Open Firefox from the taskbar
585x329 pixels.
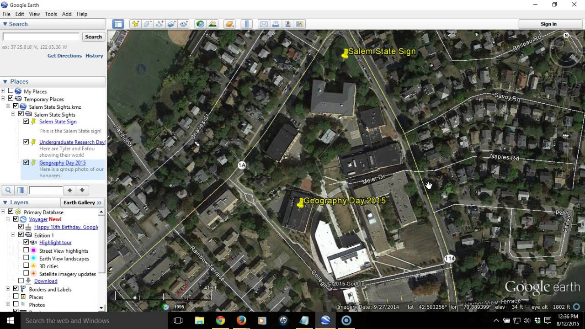241,321
